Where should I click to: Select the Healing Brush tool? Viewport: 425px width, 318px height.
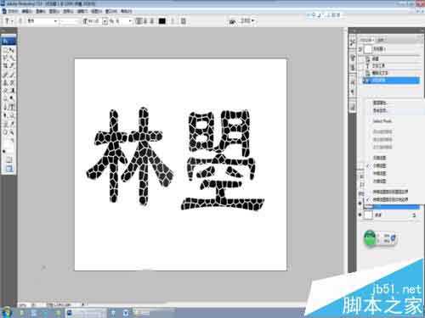[x=5, y=75]
